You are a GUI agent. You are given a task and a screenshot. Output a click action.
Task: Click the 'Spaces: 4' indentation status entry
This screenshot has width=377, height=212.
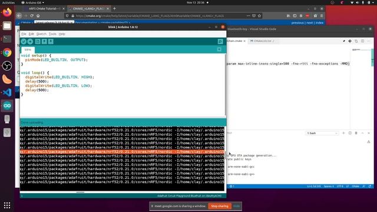[x=329, y=186]
